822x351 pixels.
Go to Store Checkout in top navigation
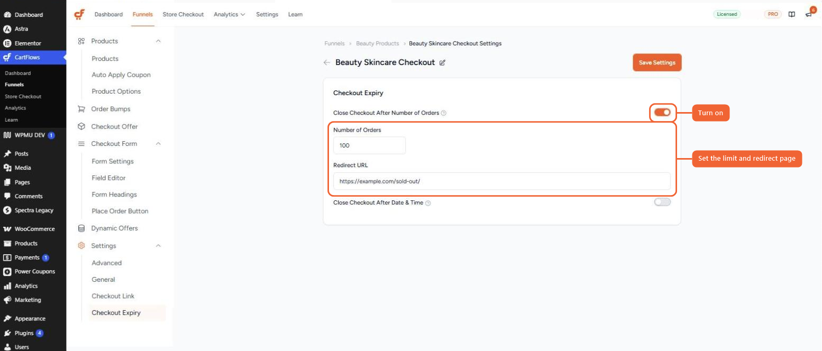(183, 14)
